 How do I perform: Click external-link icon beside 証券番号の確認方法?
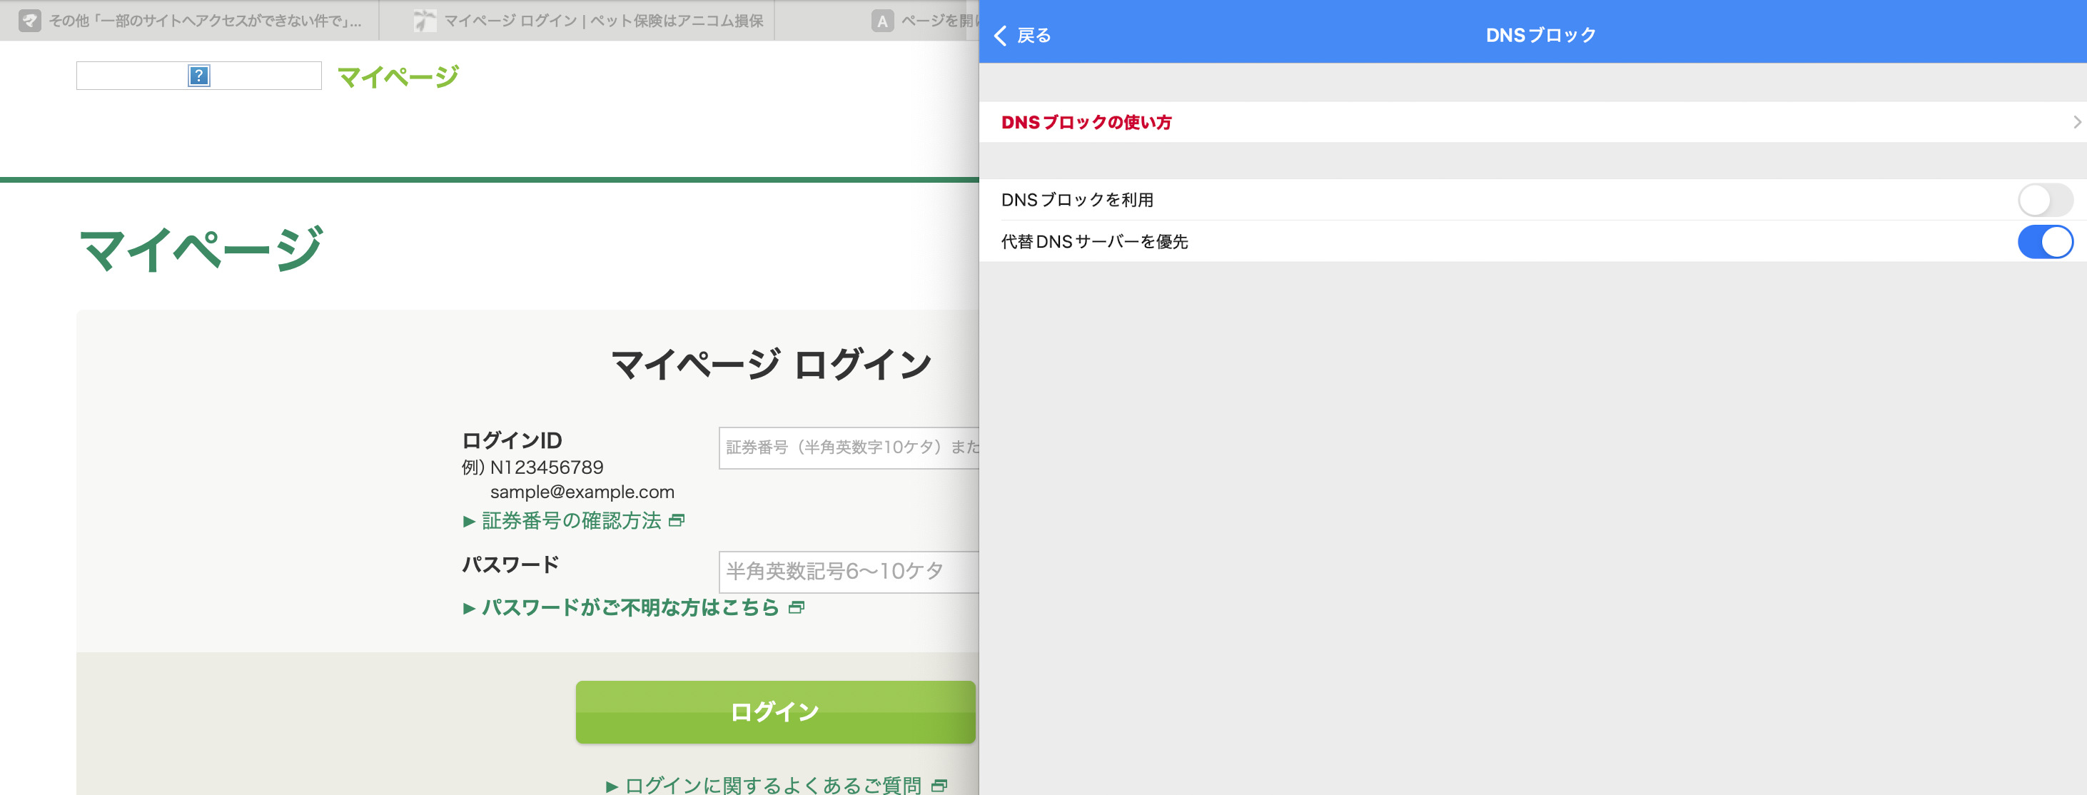(677, 520)
